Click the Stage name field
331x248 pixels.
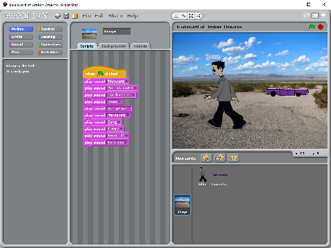117,32
